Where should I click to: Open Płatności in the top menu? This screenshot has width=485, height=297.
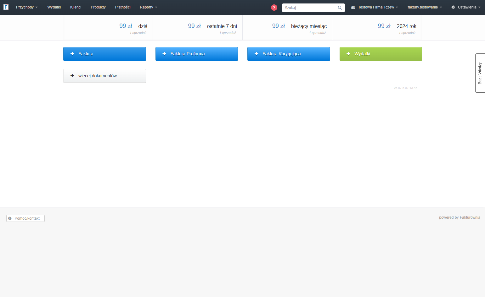(x=123, y=7)
